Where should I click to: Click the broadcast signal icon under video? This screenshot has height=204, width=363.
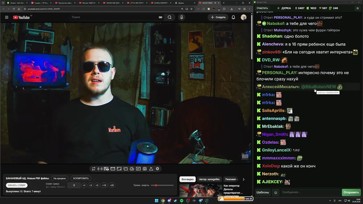[100, 169]
